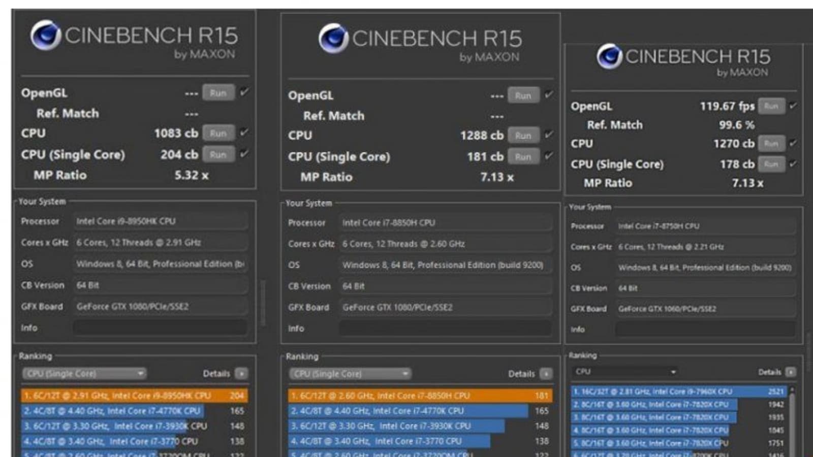Viewport: 813px width, 457px height.
Task: Select i7-4770K ranking row in the i7-8850H window
Action: click(420, 411)
